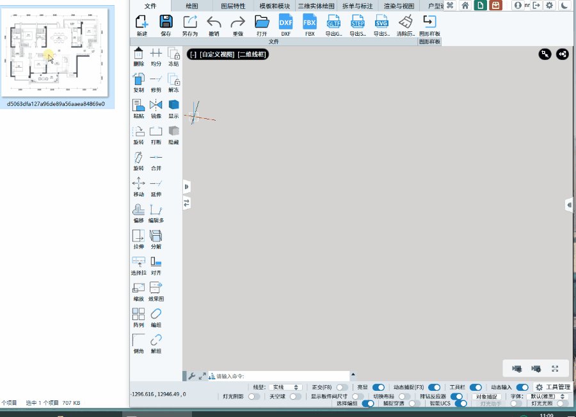The height and width of the screenshot is (417, 576).
Task: Open a file with the 打开 folder icon
Action: 262,22
